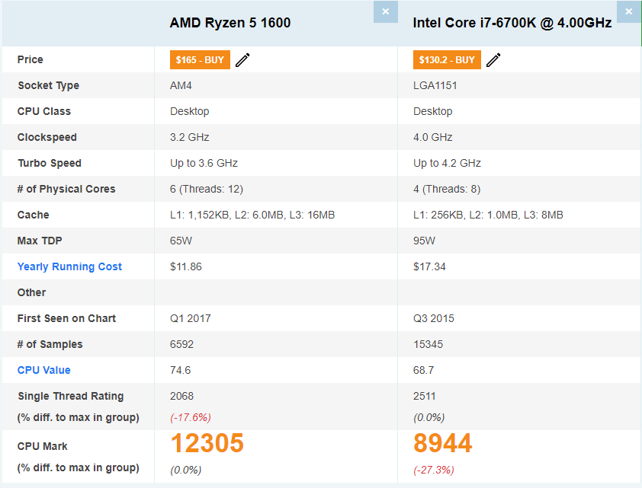Select the $17.34 running cost
The height and width of the screenshot is (488, 642).
tap(429, 266)
